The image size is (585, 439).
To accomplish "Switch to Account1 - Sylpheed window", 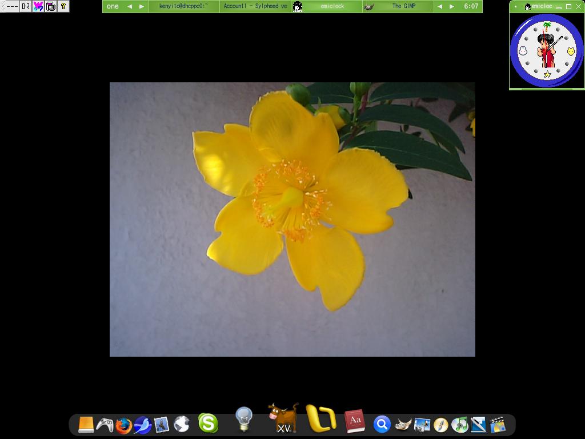I will coord(255,6).
